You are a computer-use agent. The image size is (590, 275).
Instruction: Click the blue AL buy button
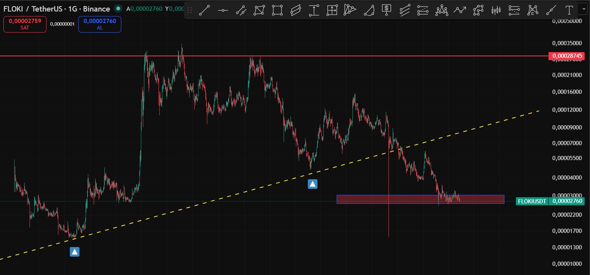pos(100,25)
